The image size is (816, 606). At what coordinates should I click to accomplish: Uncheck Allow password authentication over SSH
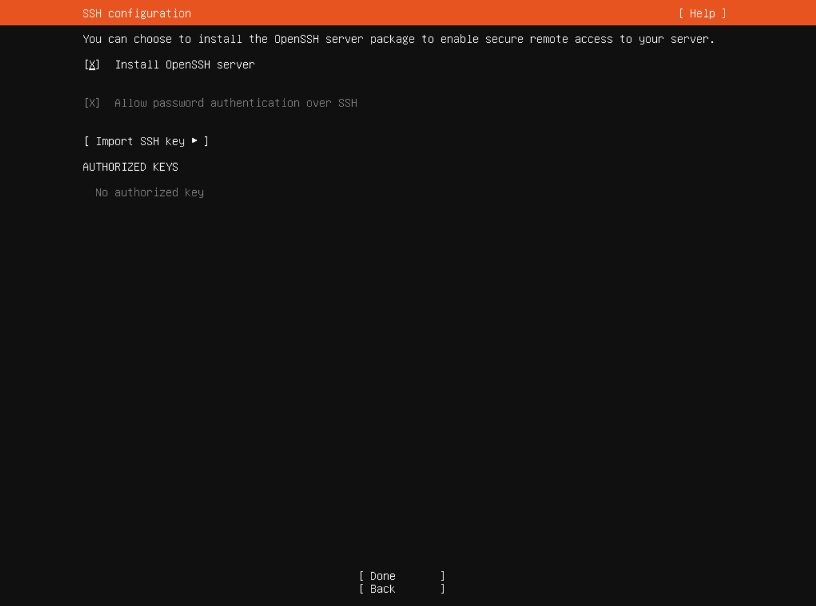pos(91,103)
